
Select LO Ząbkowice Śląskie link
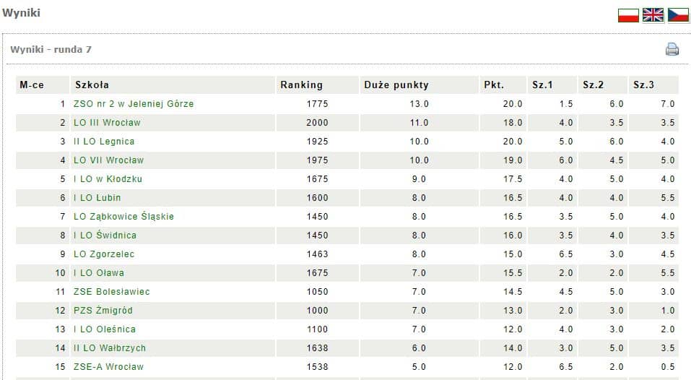(x=123, y=217)
